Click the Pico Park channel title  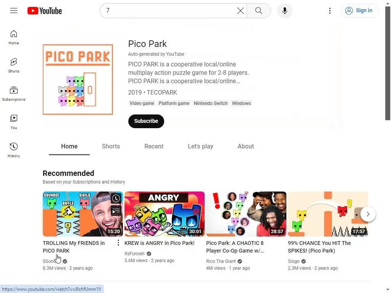(147, 44)
